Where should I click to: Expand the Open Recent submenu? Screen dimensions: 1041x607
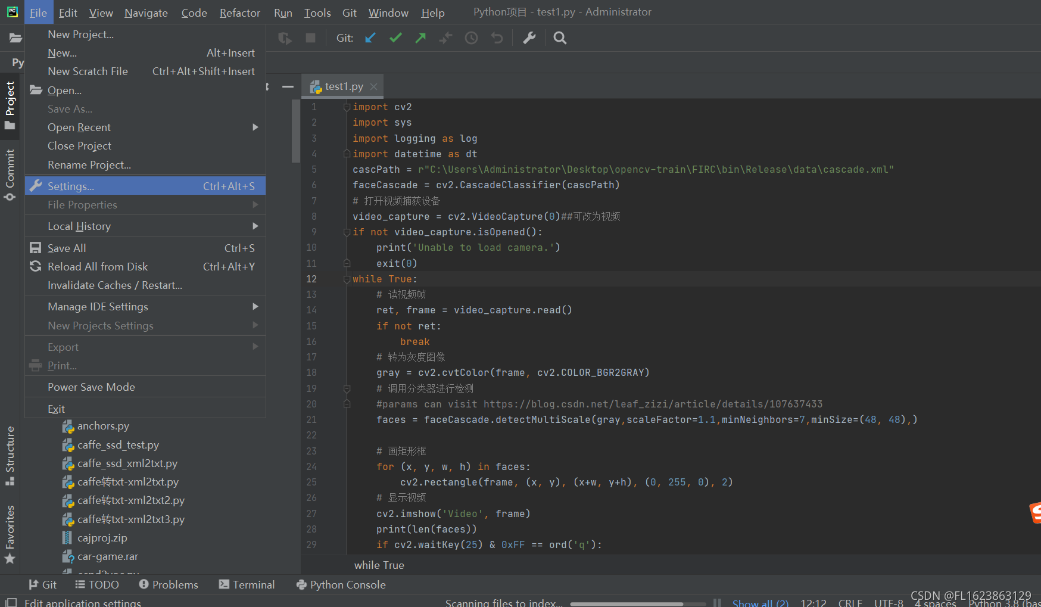145,127
